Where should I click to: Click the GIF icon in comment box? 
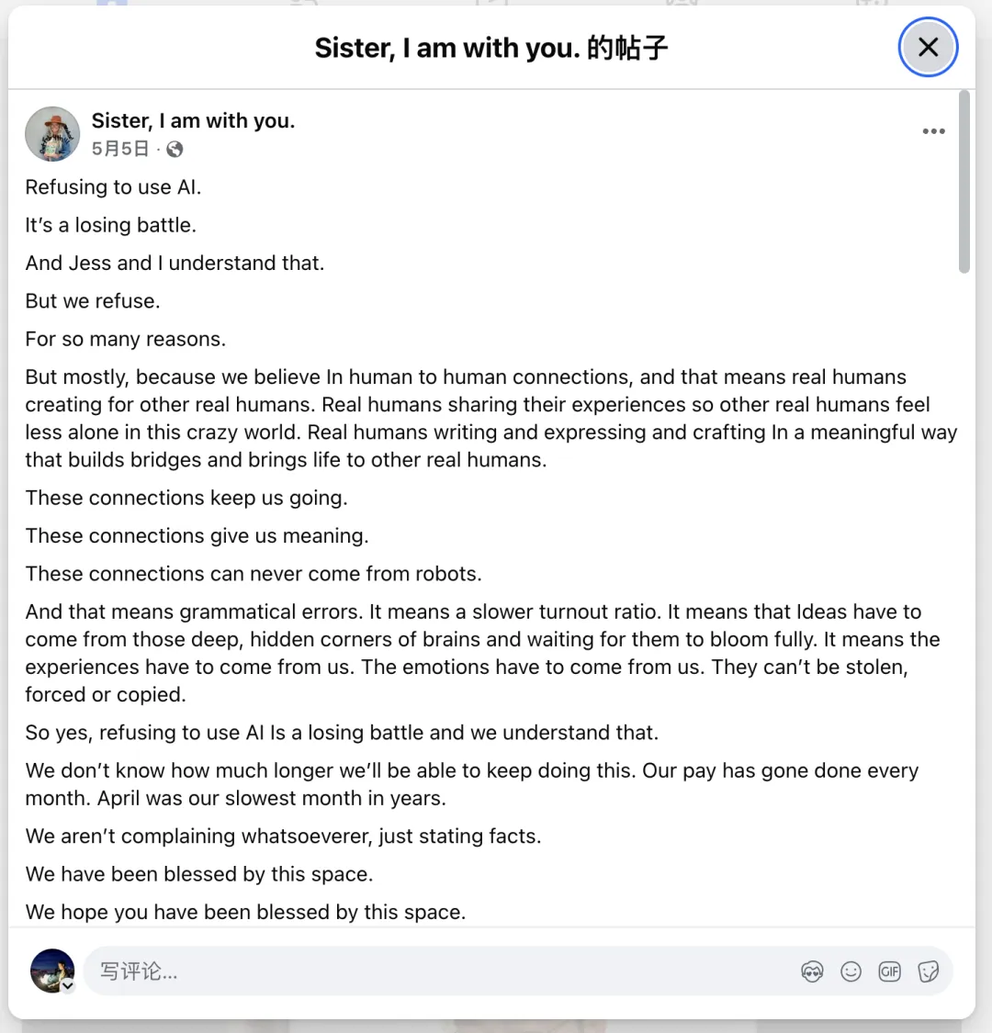point(889,971)
